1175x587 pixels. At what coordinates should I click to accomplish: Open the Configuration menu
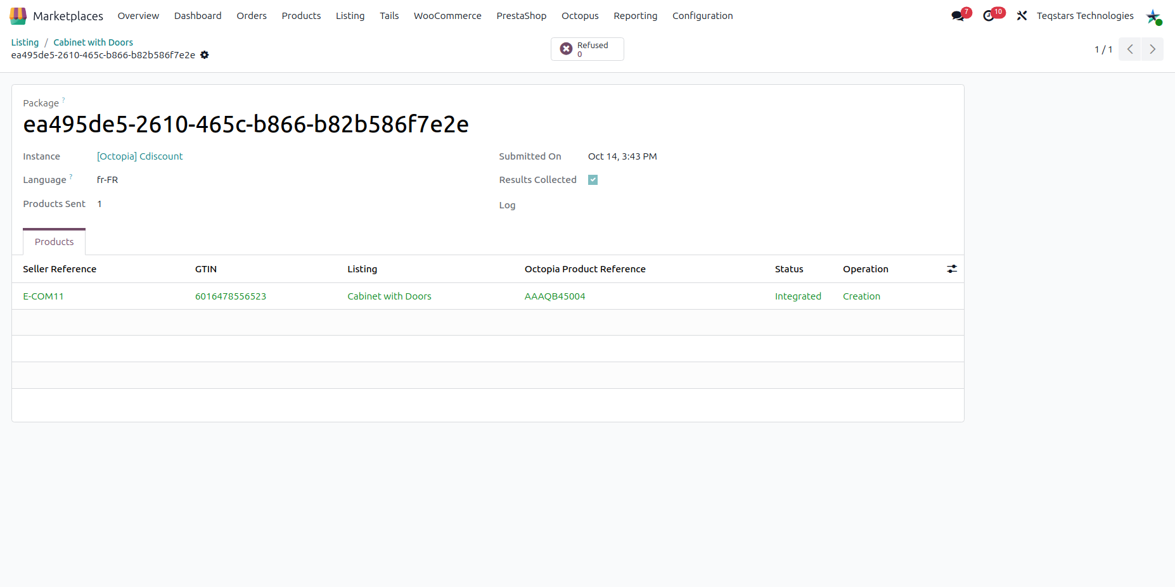703,16
